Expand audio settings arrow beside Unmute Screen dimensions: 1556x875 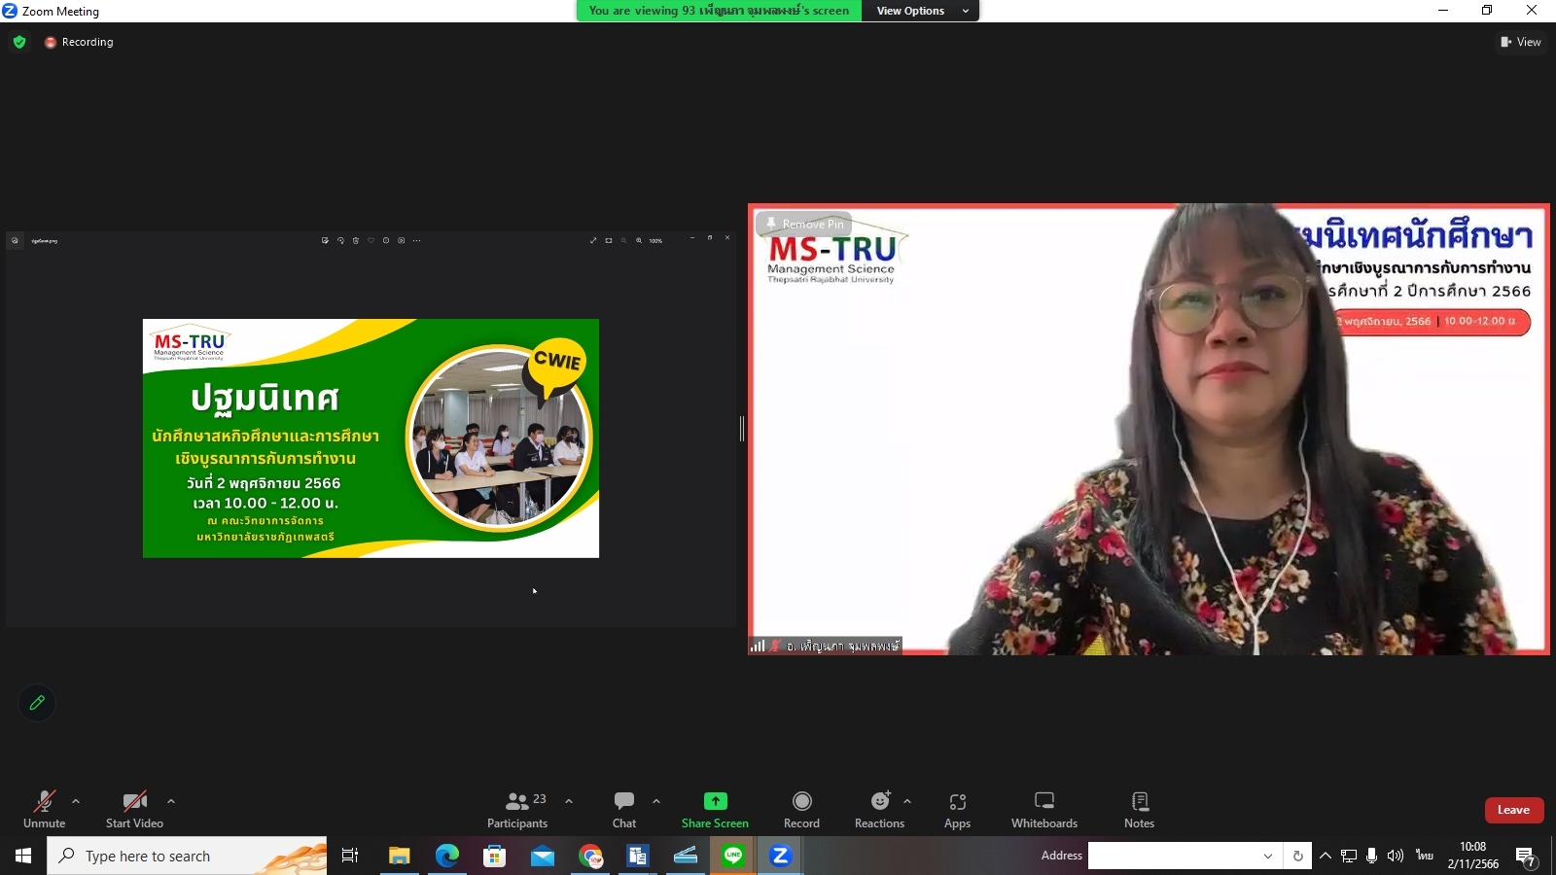tap(76, 801)
